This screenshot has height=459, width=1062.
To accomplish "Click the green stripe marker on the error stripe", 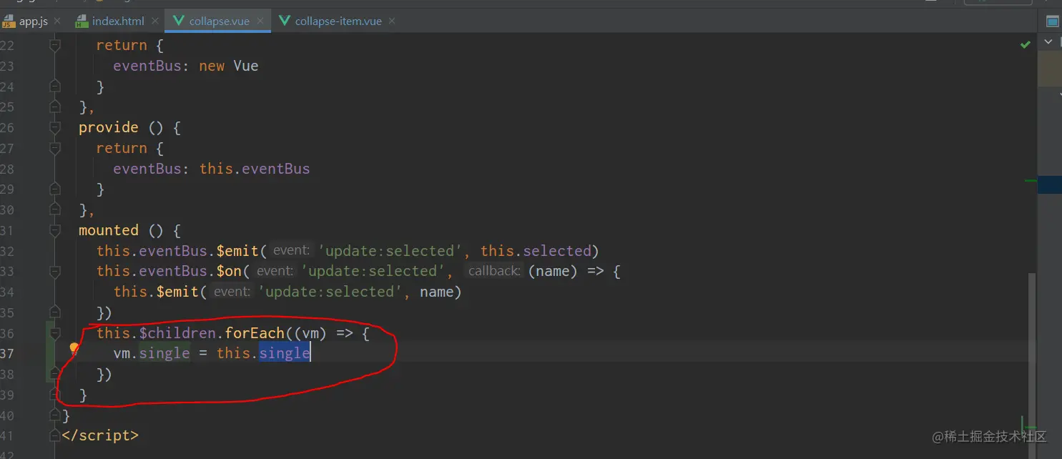I will point(1031,181).
